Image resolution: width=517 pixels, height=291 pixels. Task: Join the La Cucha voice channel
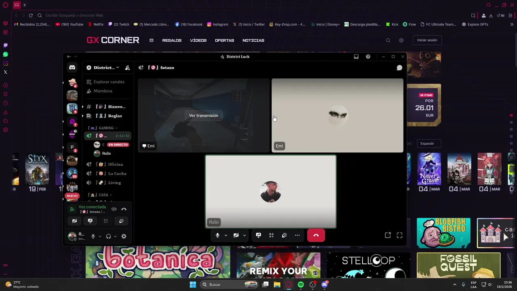pos(107,174)
